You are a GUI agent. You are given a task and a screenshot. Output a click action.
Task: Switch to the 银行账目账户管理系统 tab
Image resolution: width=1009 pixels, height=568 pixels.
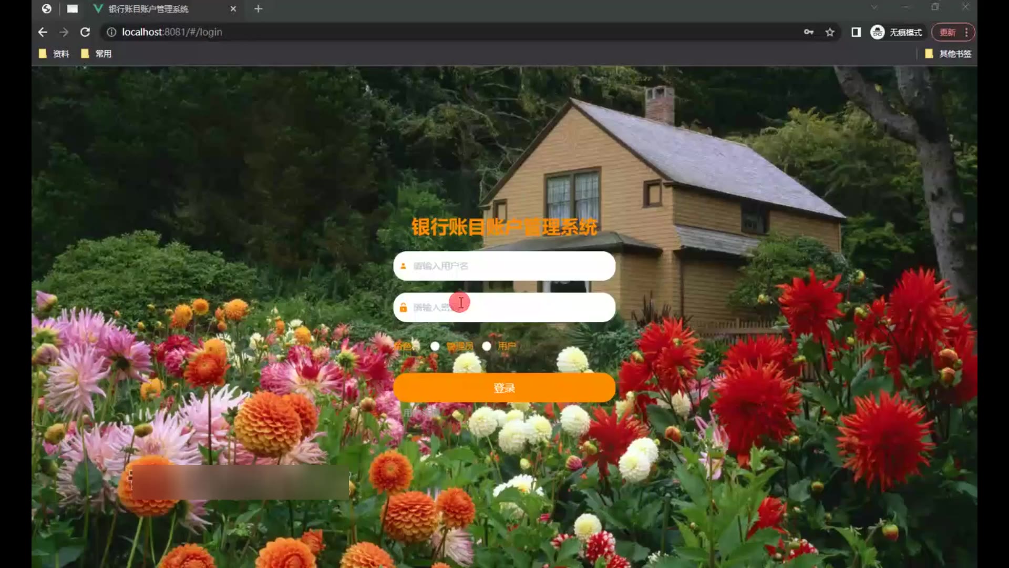pos(148,9)
